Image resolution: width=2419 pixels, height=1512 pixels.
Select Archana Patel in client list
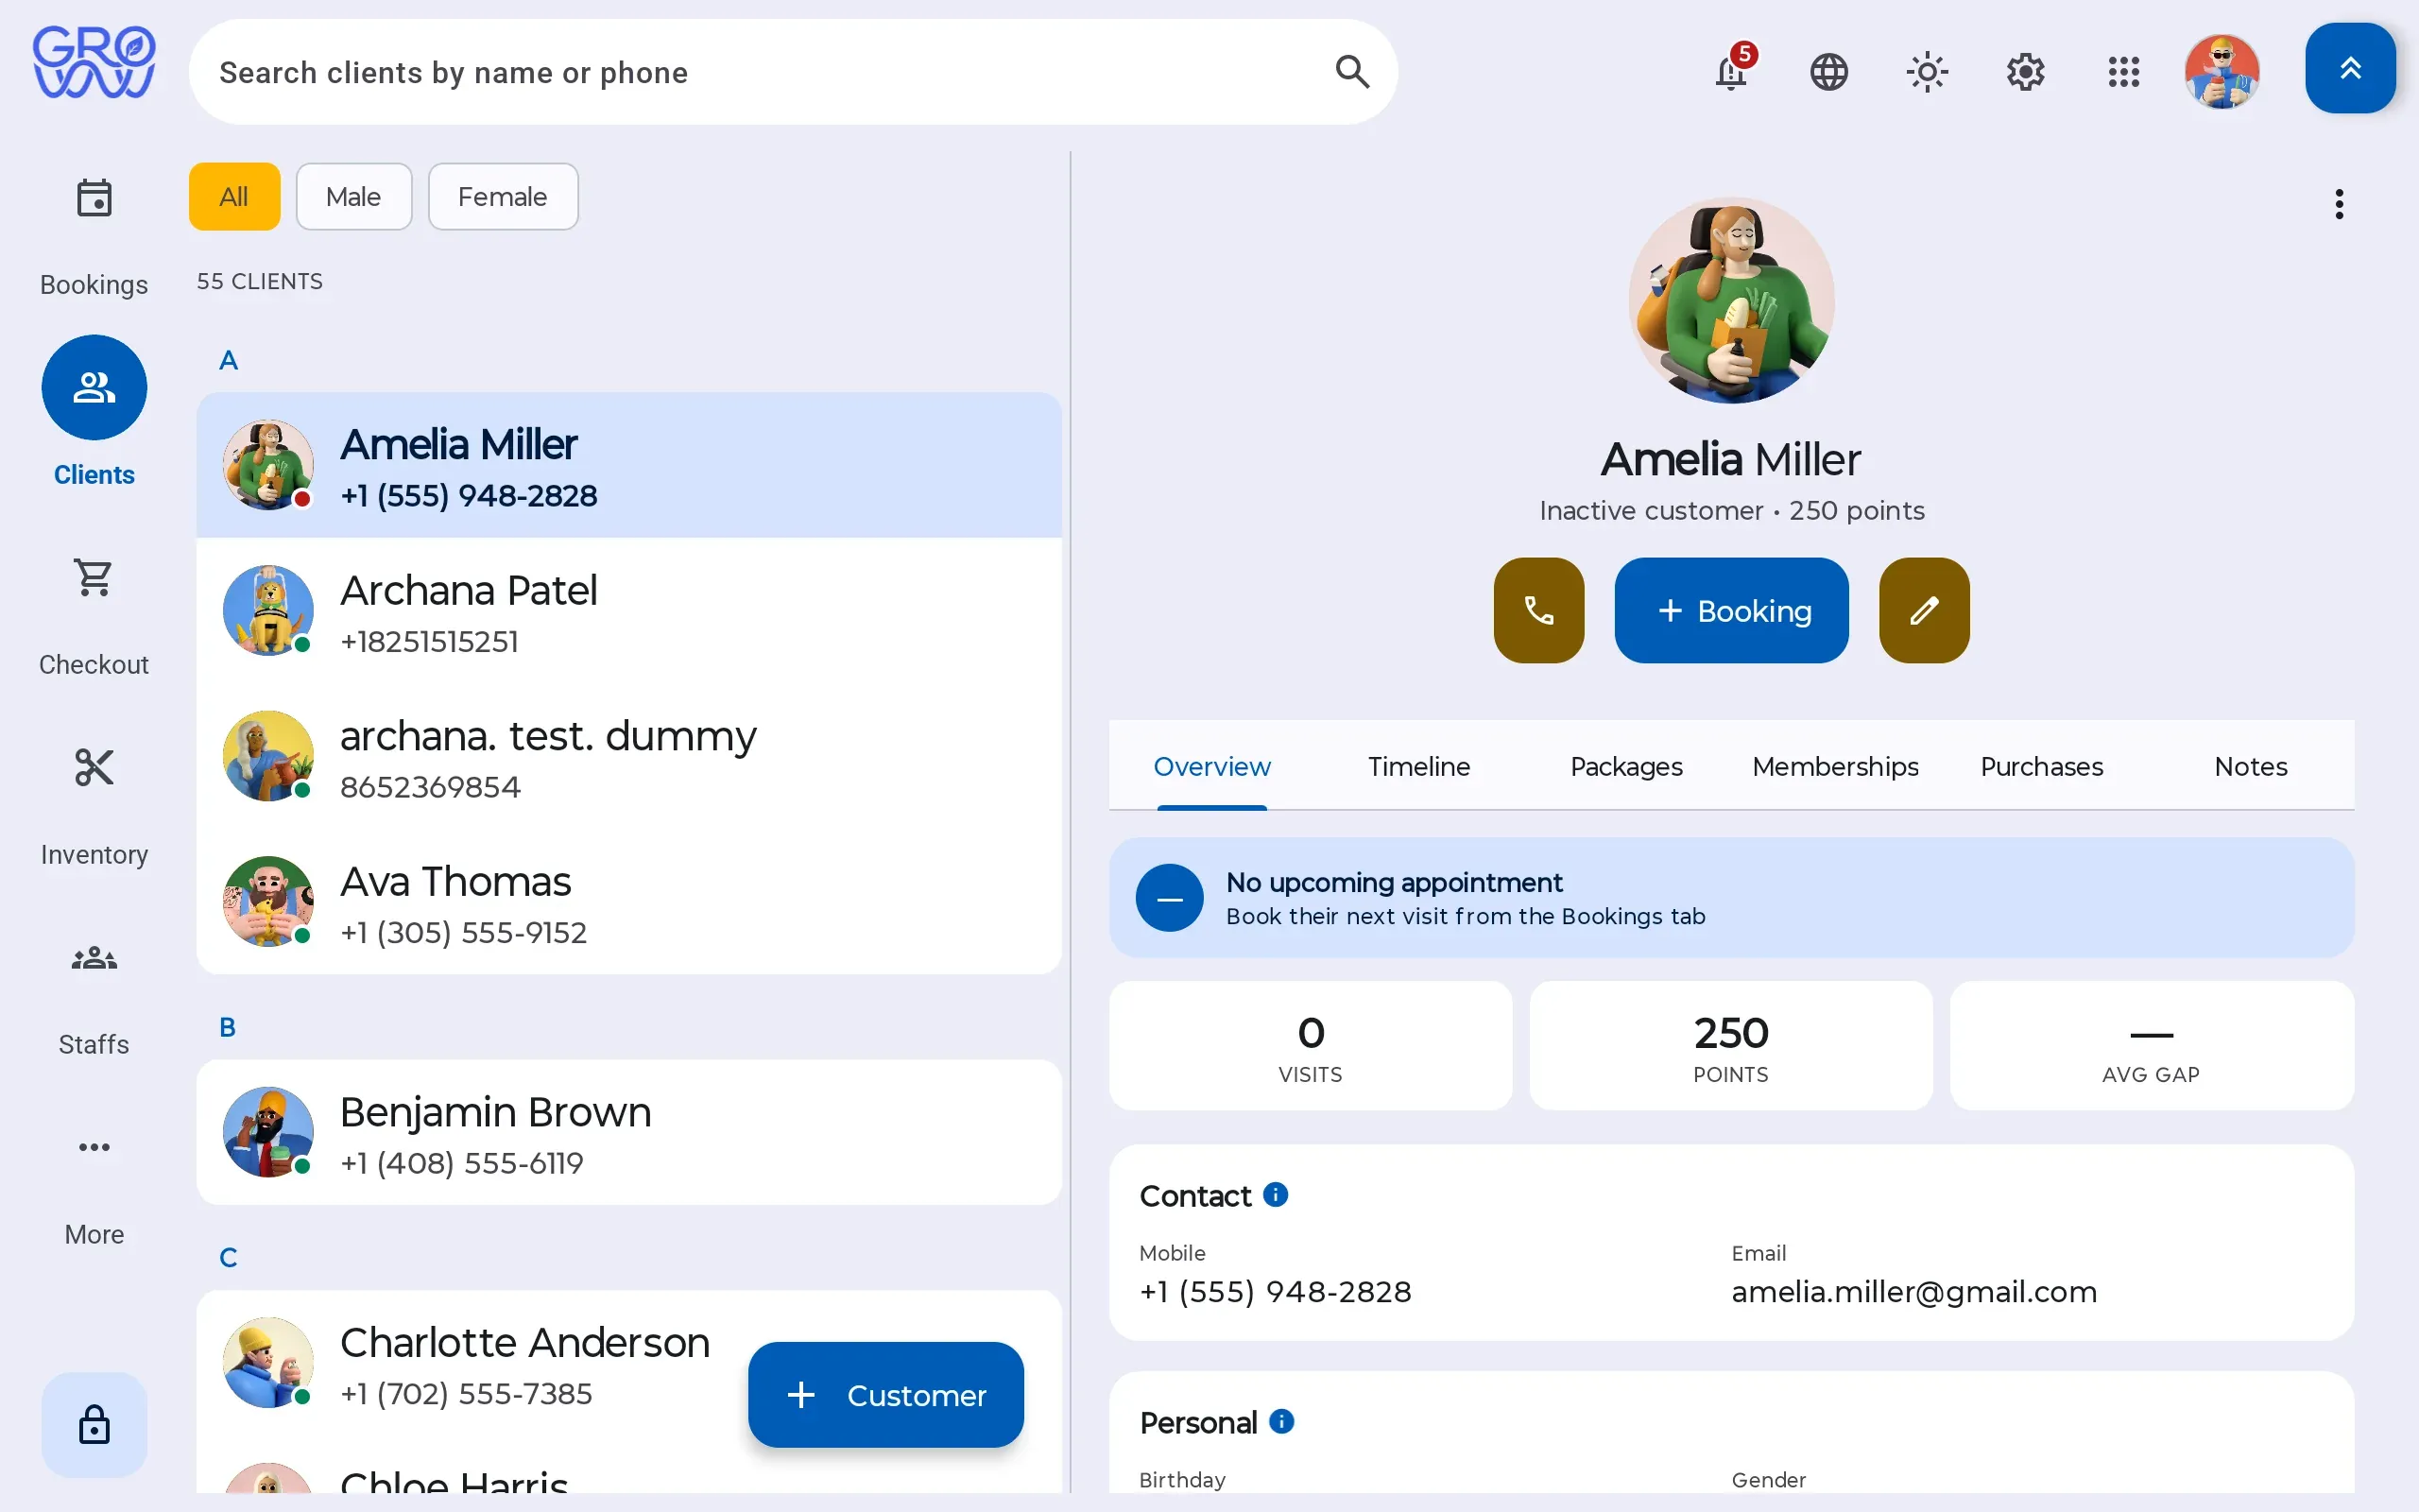(628, 611)
